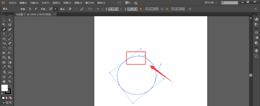
Task: Select the Free Transform tool
Action: point(10,53)
